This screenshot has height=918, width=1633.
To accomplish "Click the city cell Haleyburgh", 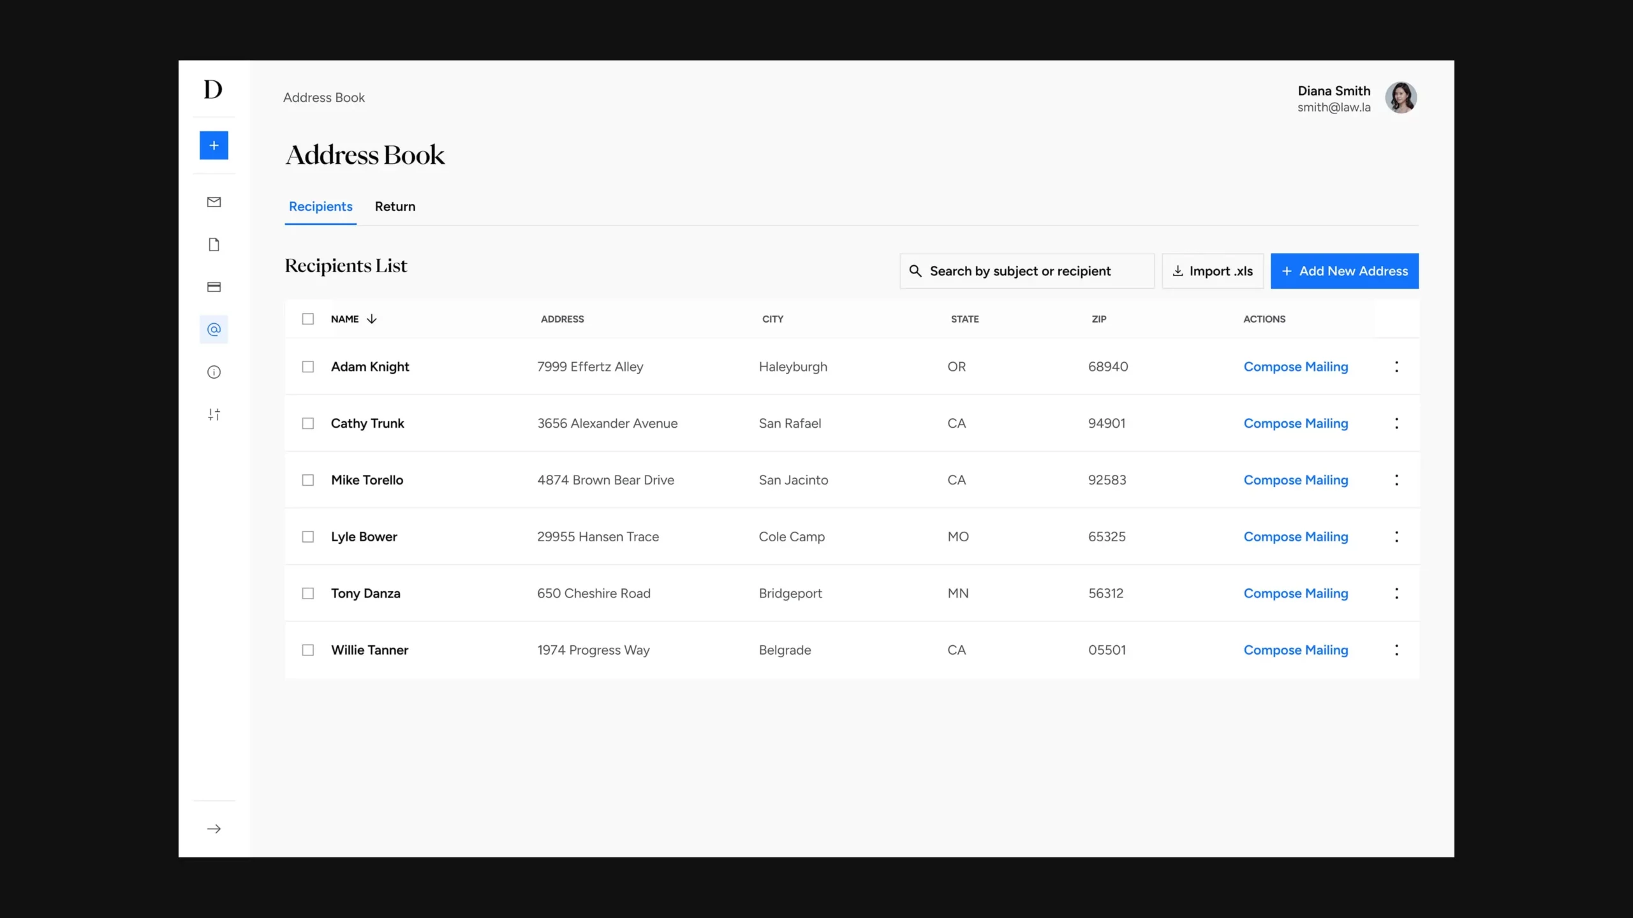I will pos(793,367).
